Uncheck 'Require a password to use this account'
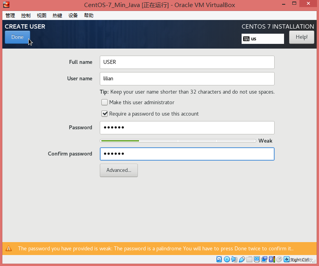The width and height of the screenshot is (319, 266). [x=104, y=114]
